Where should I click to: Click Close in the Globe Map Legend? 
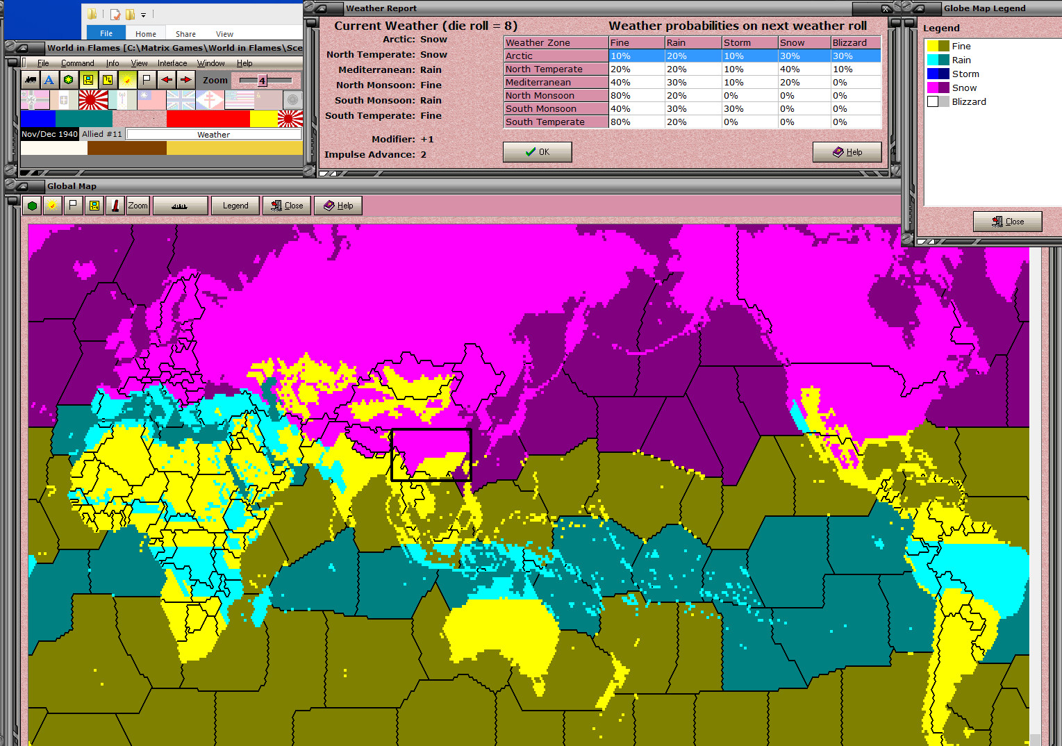tap(1008, 222)
